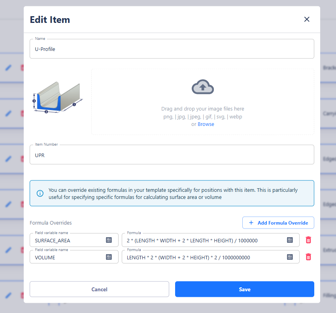Viewport: 336px width, 313px height.
Task: Click into the Item Number field with UPR
Action: point(172,155)
